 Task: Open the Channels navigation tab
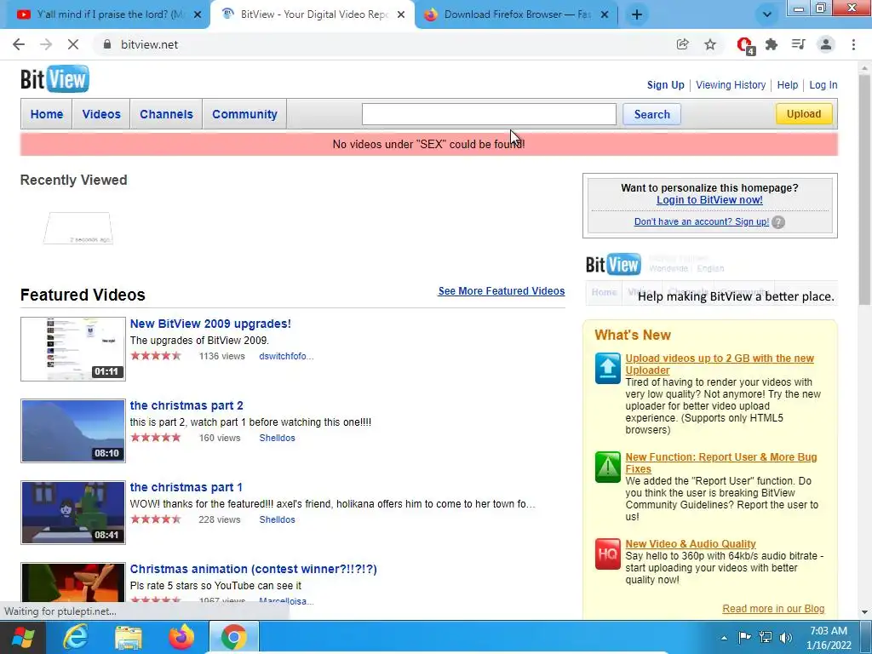[166, 114]
